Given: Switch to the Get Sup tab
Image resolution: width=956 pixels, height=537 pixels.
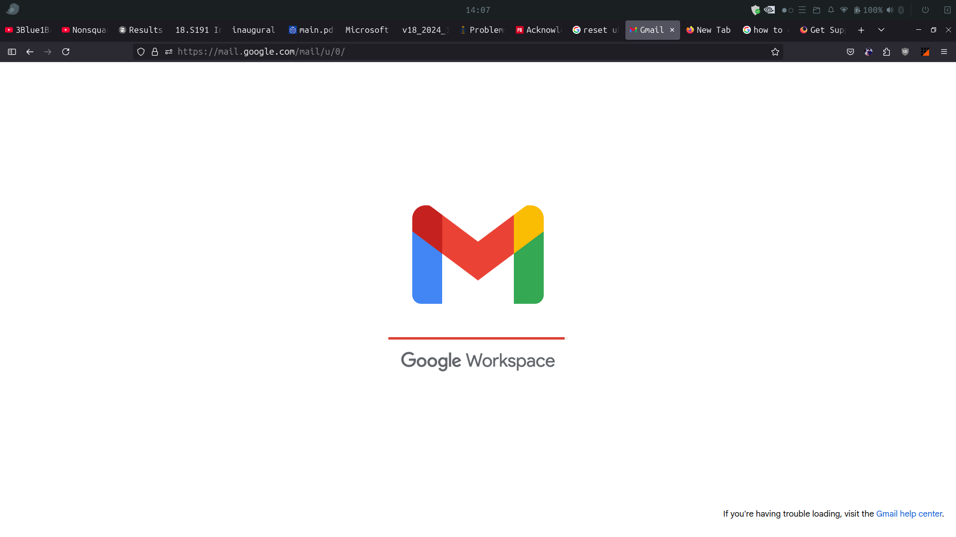Looking at the screenshot, I should pos(823,30).
